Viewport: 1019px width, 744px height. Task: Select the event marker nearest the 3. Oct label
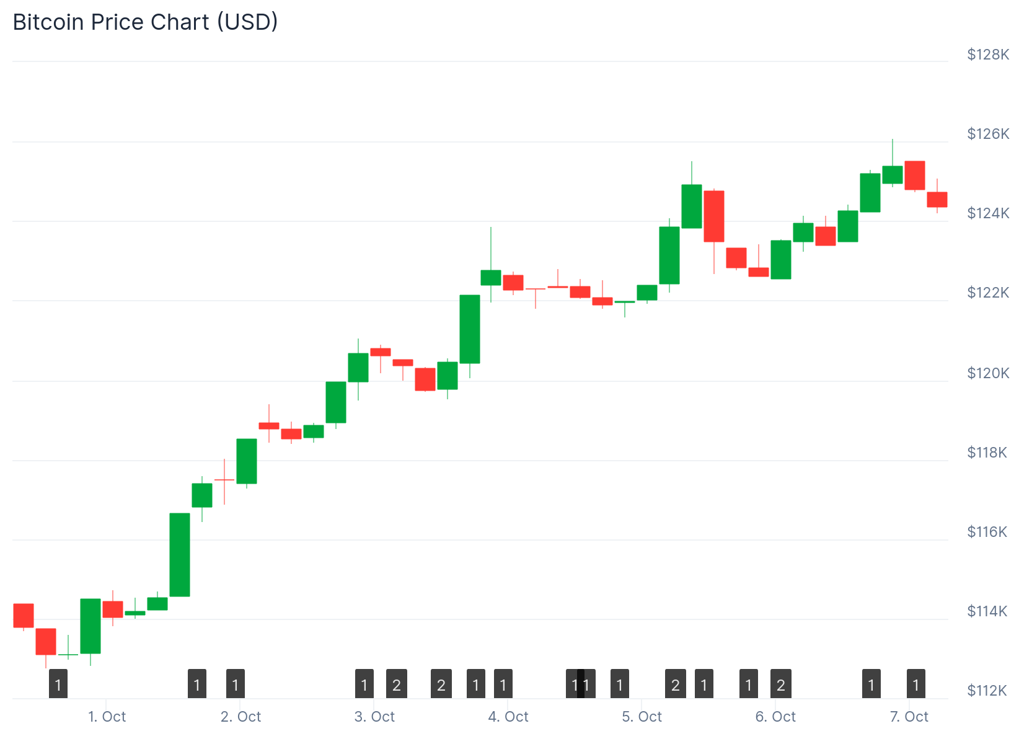364,684
